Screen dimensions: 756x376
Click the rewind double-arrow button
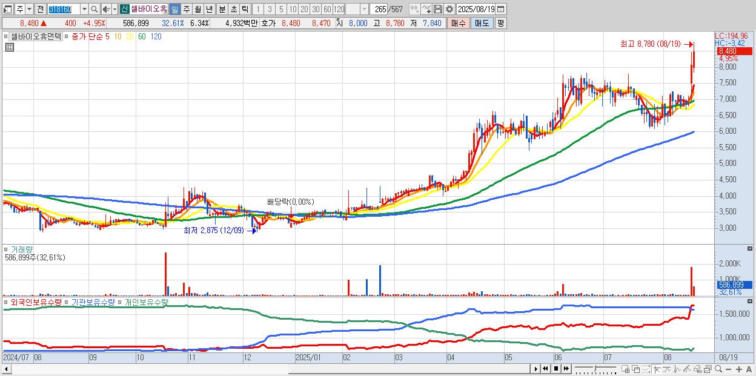click(546, 369)
